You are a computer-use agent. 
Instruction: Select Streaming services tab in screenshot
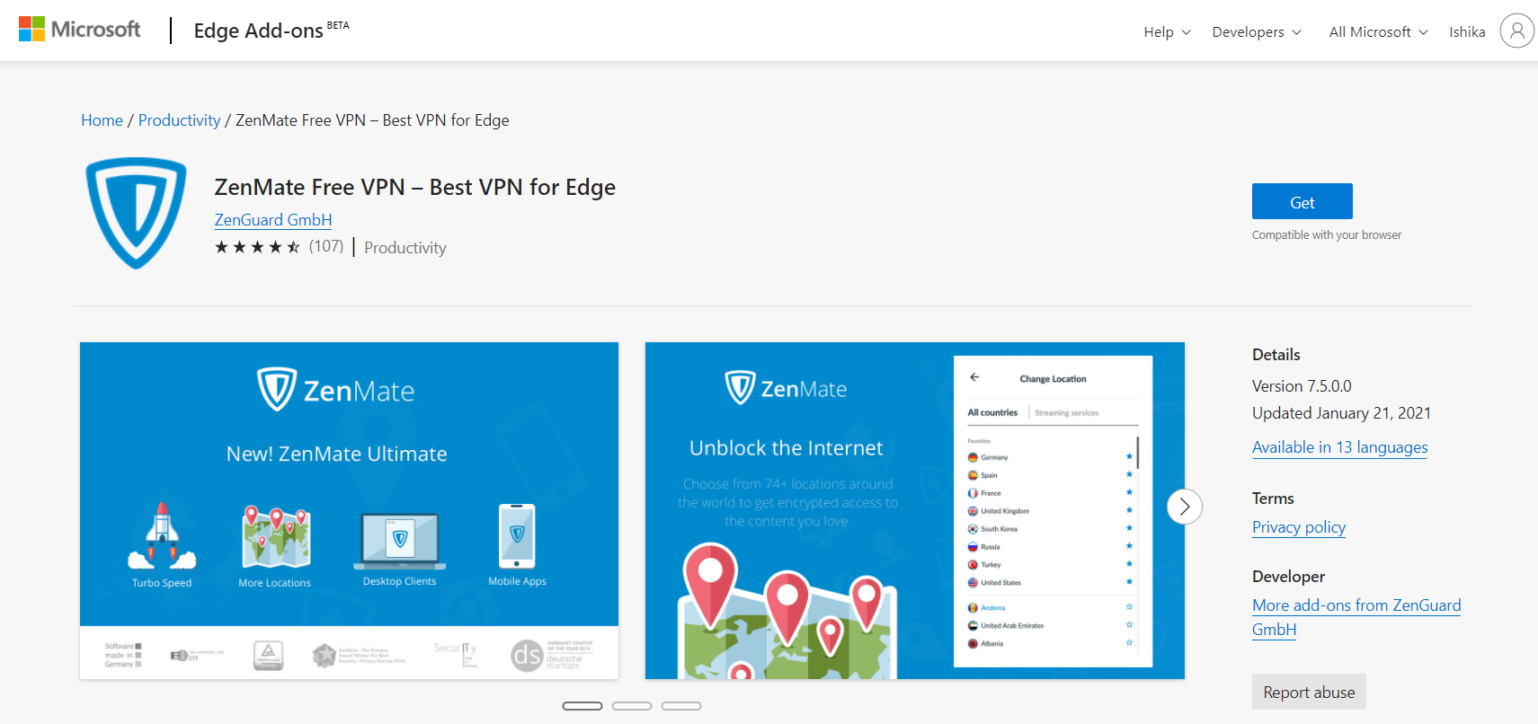coord(1066,413)
